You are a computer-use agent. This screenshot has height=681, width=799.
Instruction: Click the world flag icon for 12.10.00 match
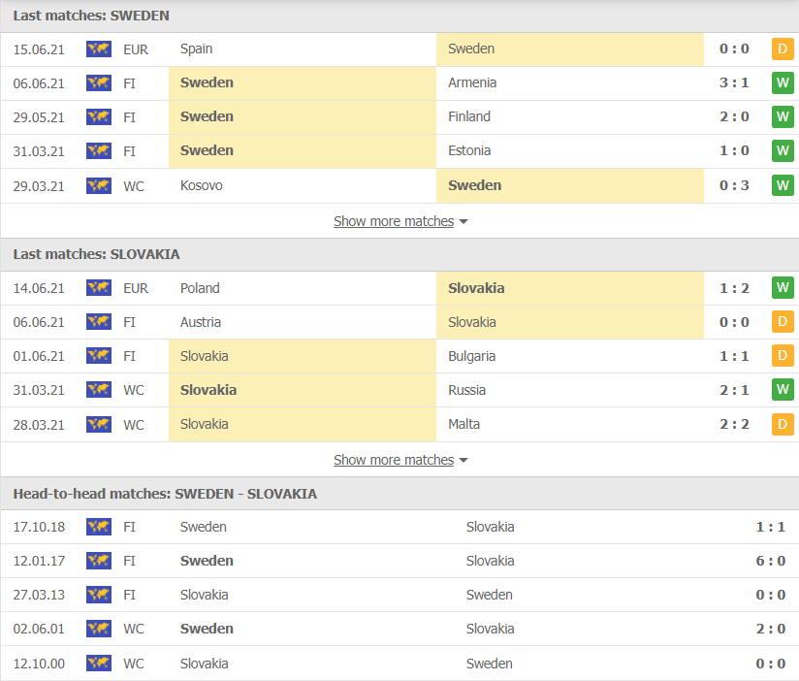coord(99,664)
